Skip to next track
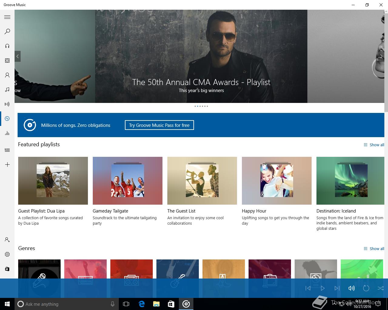388x310 pixels. [x=337, y=288]
